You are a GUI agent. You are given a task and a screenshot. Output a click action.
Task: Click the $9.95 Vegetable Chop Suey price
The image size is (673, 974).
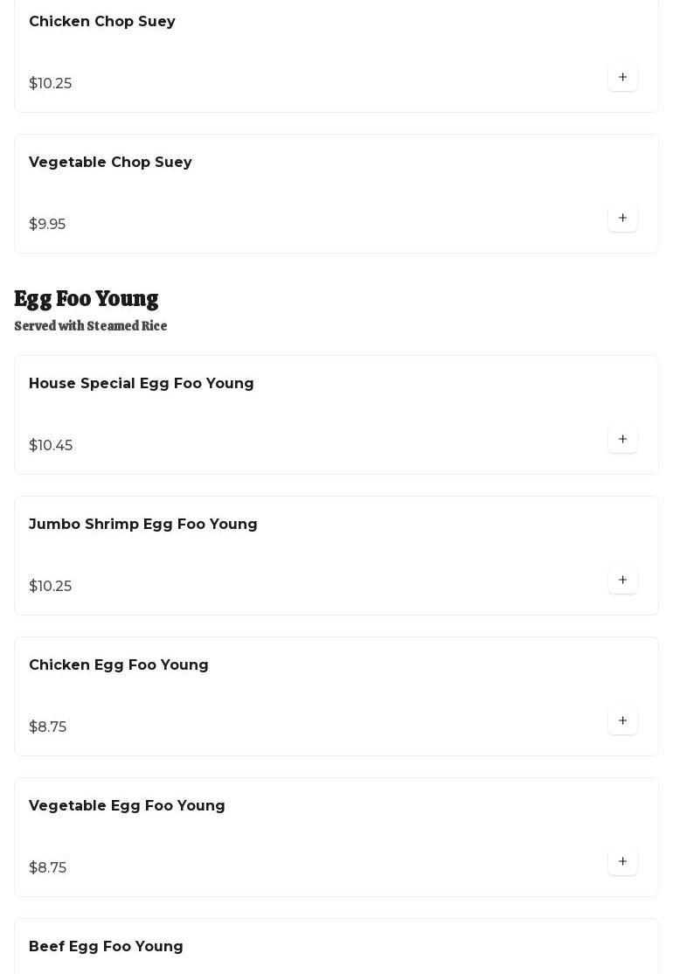tap(47, 224)
